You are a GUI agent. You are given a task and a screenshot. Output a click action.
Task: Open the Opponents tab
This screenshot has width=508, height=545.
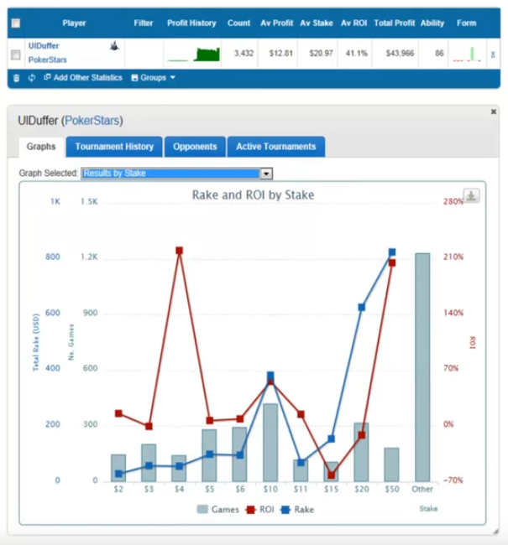coord(195,147)
